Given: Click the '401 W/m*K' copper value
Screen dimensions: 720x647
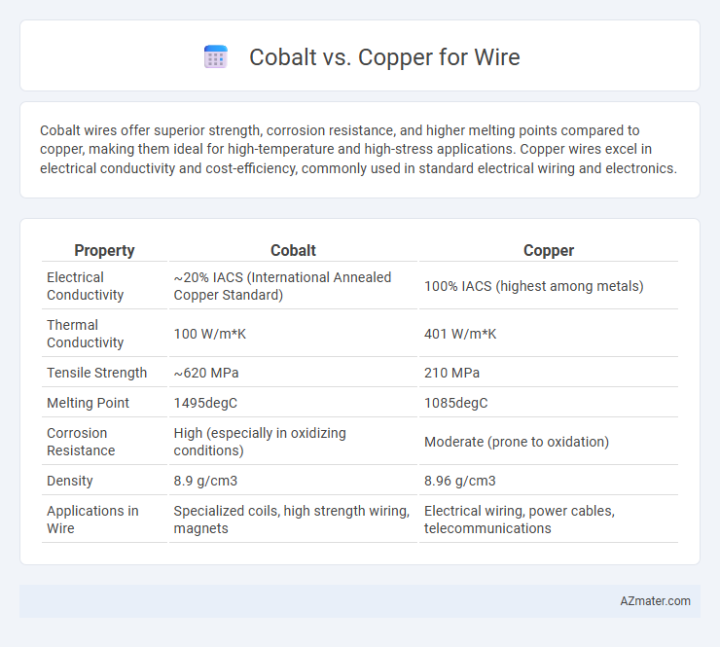Looking at the screenshot, I should pyautogui.click(x=460, y=334).
